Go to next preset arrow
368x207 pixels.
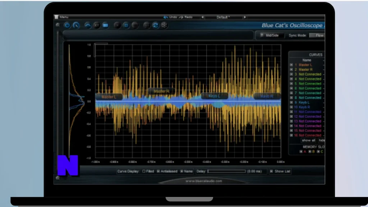pyautogui.click(x=244, y=17)
